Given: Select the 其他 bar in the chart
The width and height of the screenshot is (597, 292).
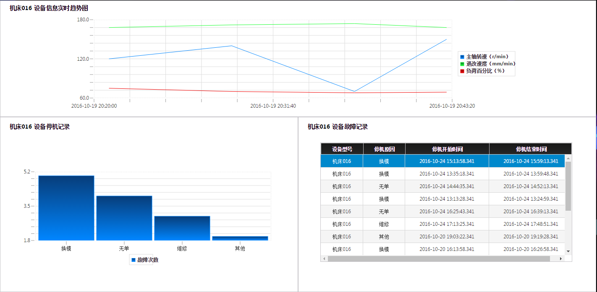Looking at the screenshot, I should 240,238.
